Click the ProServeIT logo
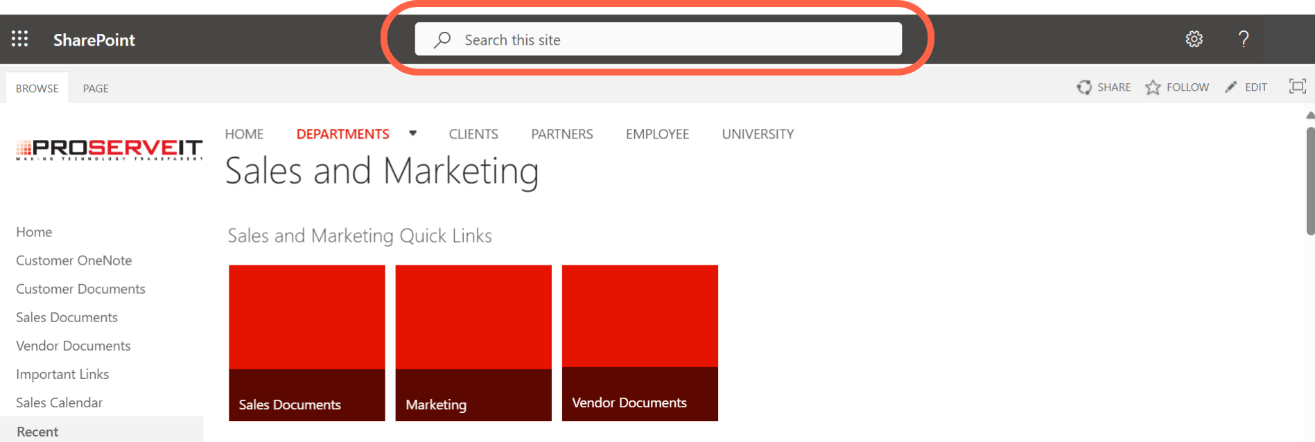Viewport: 1315px width, 442px height. tap(110, 149)
